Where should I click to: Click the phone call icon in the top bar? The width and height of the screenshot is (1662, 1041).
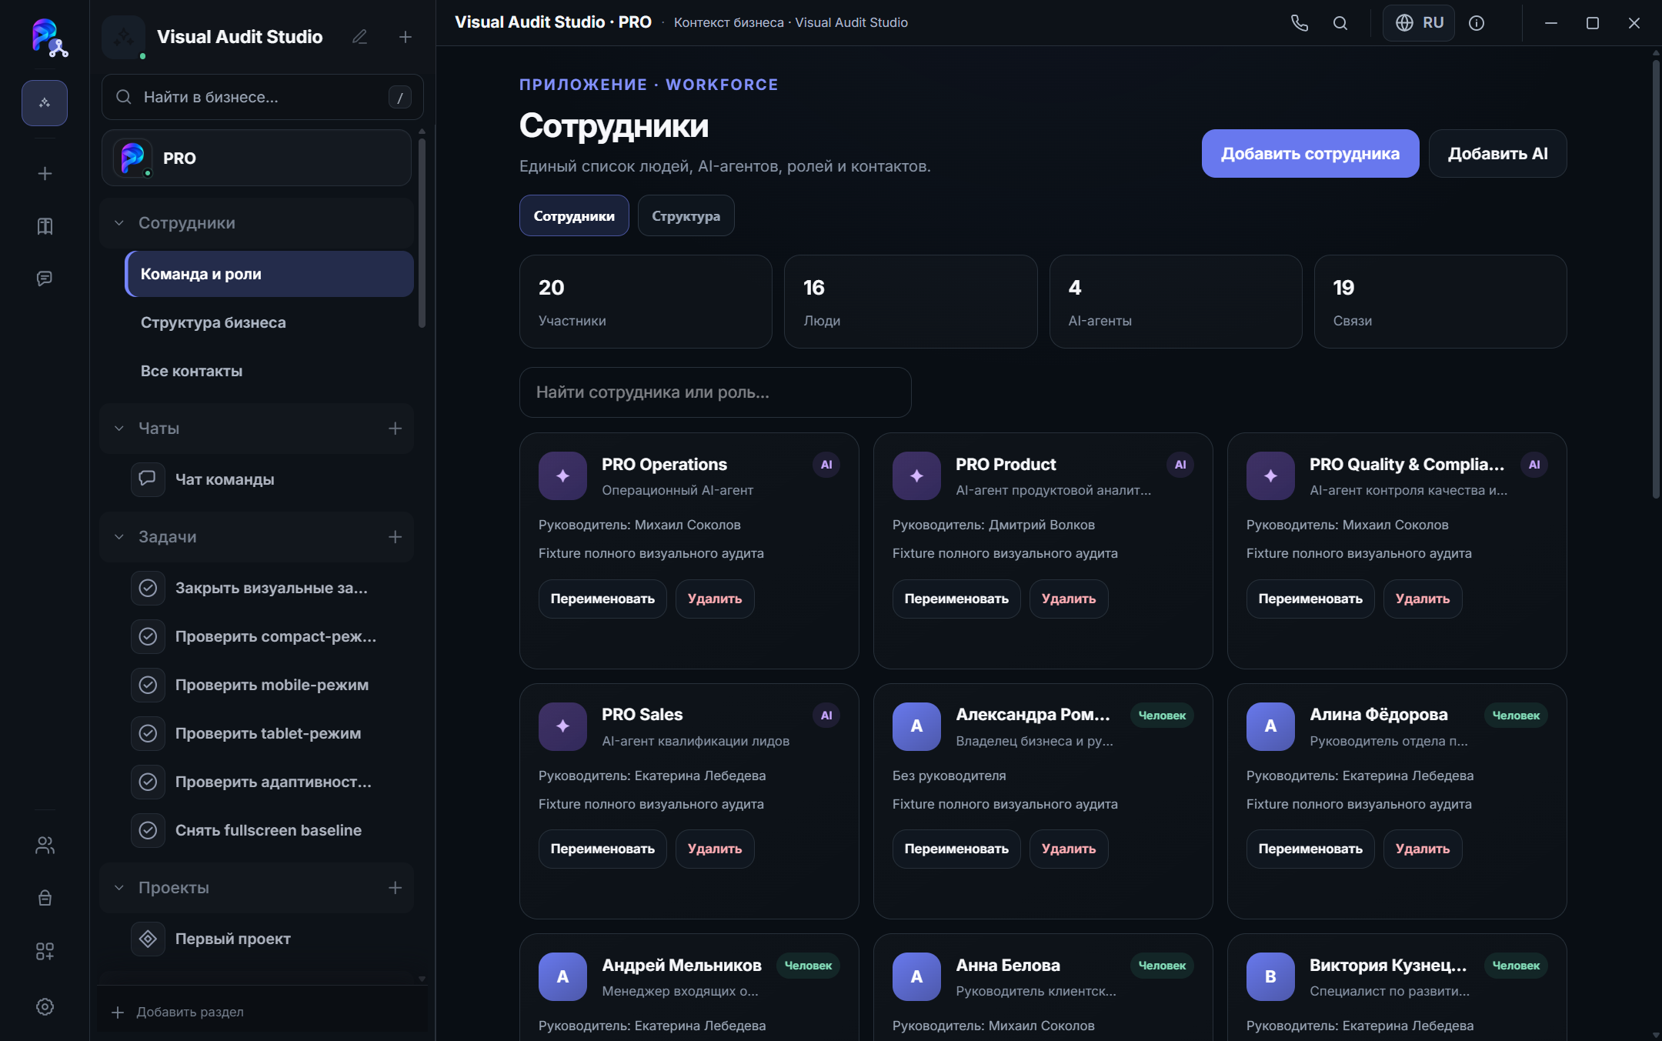coord(1300,23)
